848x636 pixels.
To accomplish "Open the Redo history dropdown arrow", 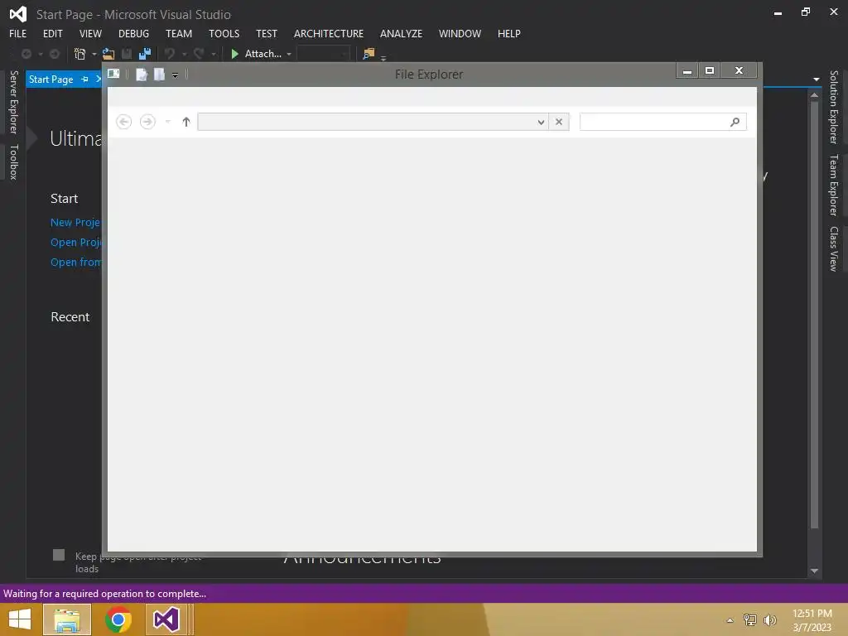I will (x=214, y=54).
